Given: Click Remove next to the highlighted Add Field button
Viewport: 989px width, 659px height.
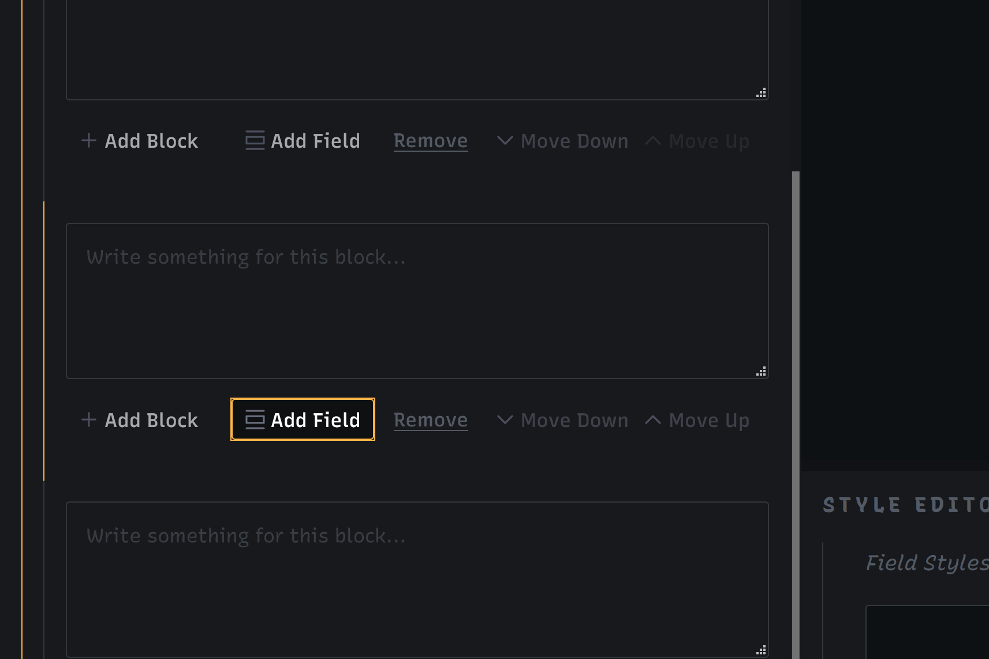Looking at the screenshot, I should click(431, 420).
